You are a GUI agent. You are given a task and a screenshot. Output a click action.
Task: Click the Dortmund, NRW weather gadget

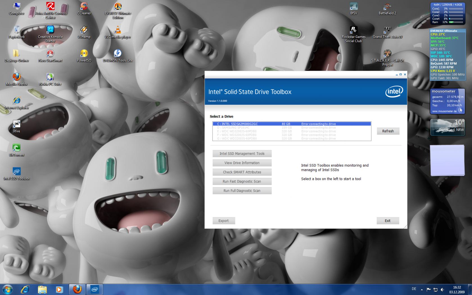click(447, 127)
